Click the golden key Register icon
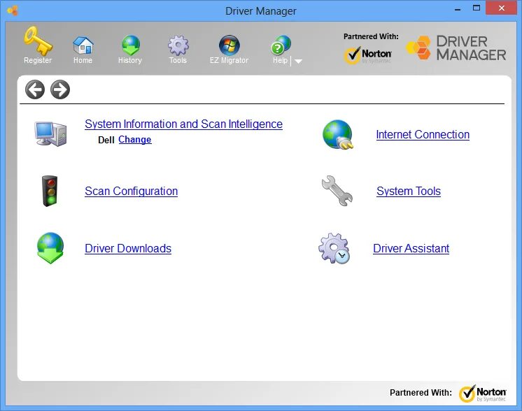The height and width of the screenshot is (411, 522). pyautogui.click(x=38, y=41)
